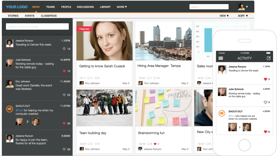
Task: Click heart icon on Team building day story
Action: (x=96, y=144)
